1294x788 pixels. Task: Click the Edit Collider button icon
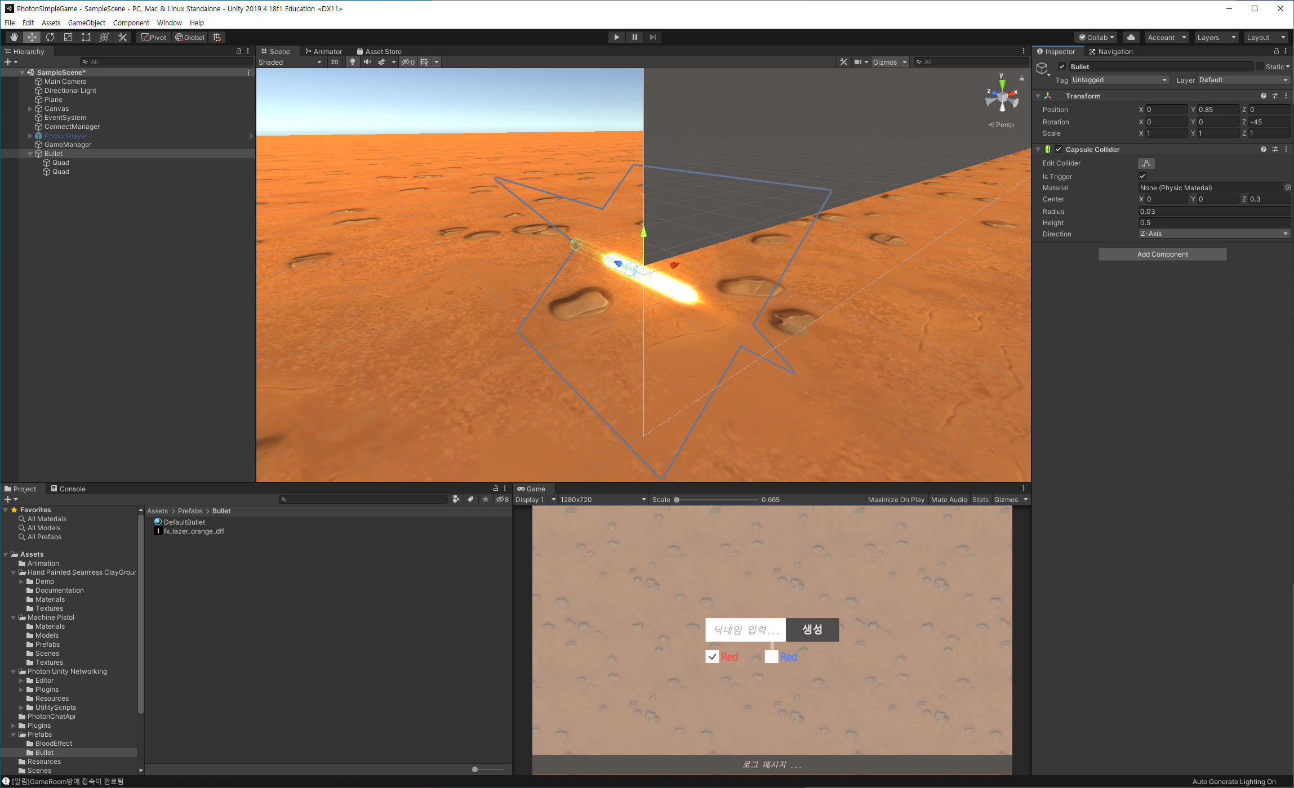coord(1146,163)
